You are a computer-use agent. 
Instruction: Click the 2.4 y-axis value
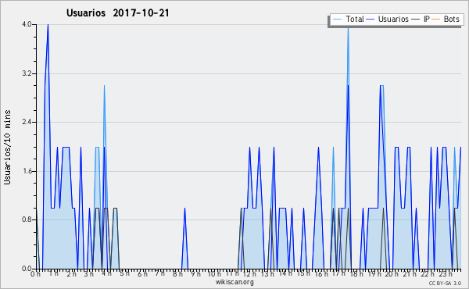coord(27,122)
